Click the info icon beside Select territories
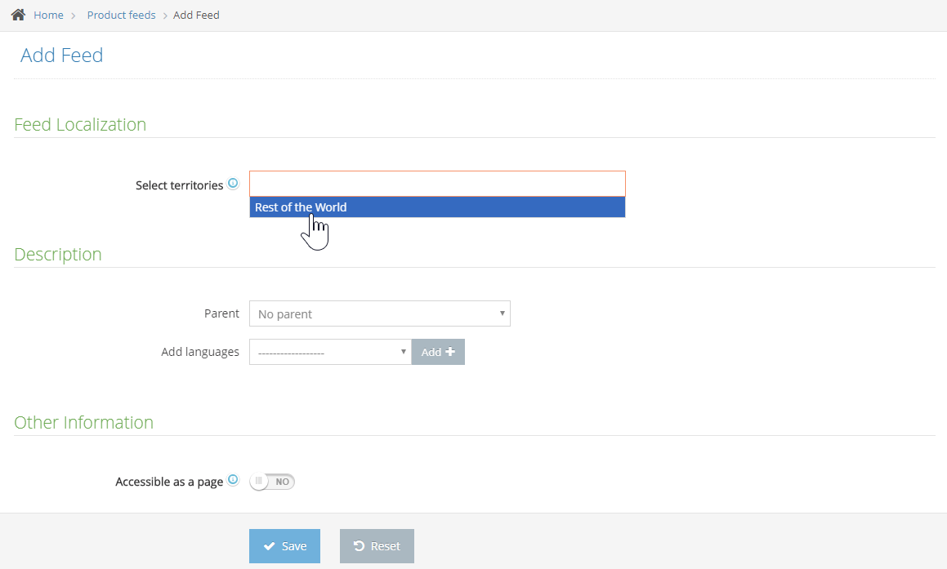 [x=234, y=183]
